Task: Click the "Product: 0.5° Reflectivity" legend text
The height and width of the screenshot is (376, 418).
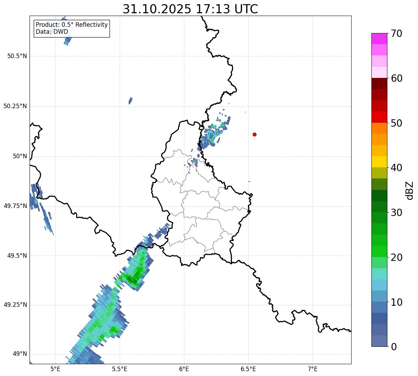Action: pos(72,25)
